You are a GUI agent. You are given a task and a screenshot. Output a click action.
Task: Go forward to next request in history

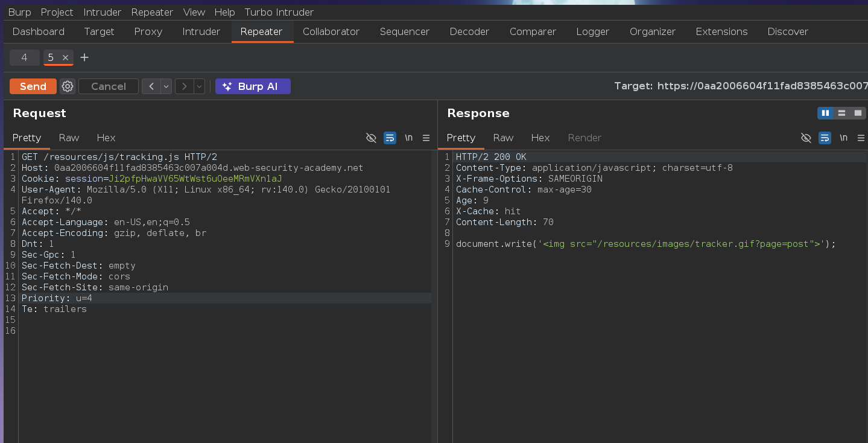click(184, 86)
